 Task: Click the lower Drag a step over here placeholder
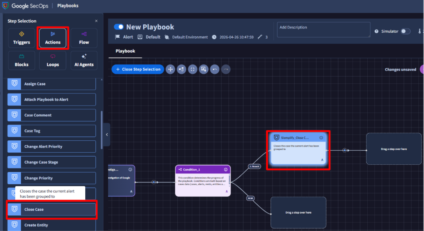(x=298, y=213)
